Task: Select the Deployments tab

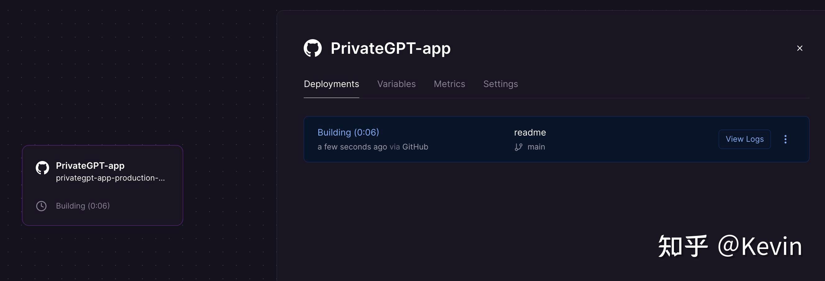Action: point(331,84)
